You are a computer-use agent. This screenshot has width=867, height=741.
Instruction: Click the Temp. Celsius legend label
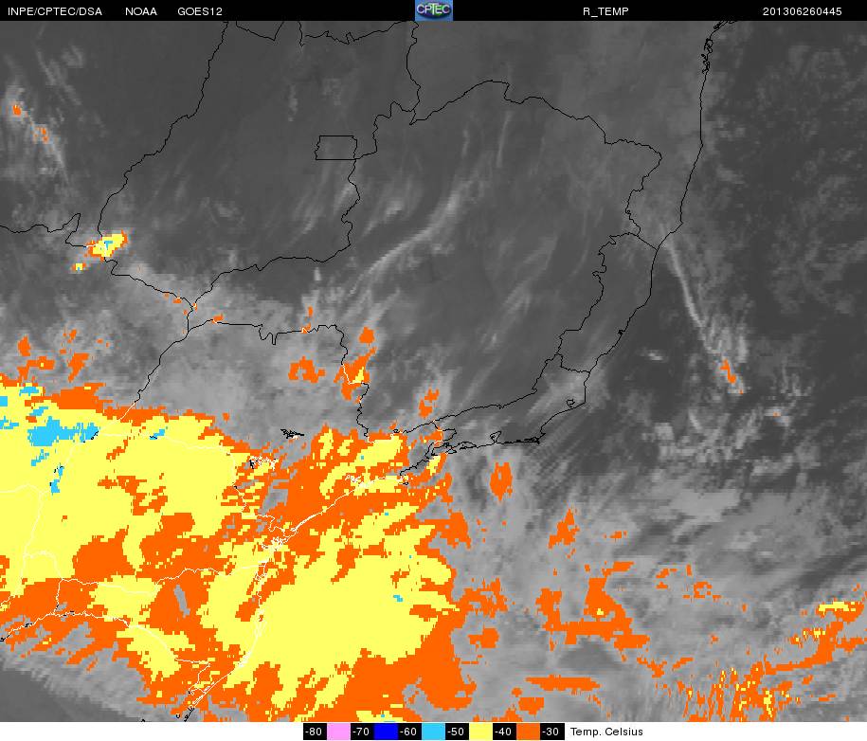pyautogui.click(x=606, y=732)
